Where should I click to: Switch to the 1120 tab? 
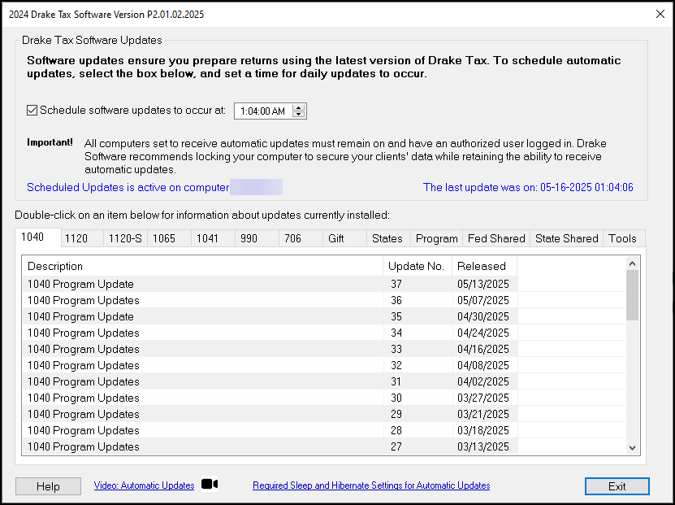pyautogui.click(x=82, y=238)
